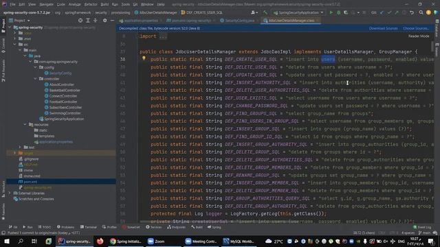Collapse the src folder node
Viewport: 440px width, 247px height.
tap(15, 44)
